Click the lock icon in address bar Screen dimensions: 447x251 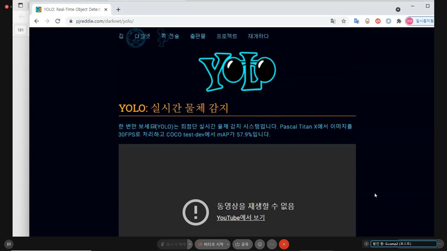71,21
